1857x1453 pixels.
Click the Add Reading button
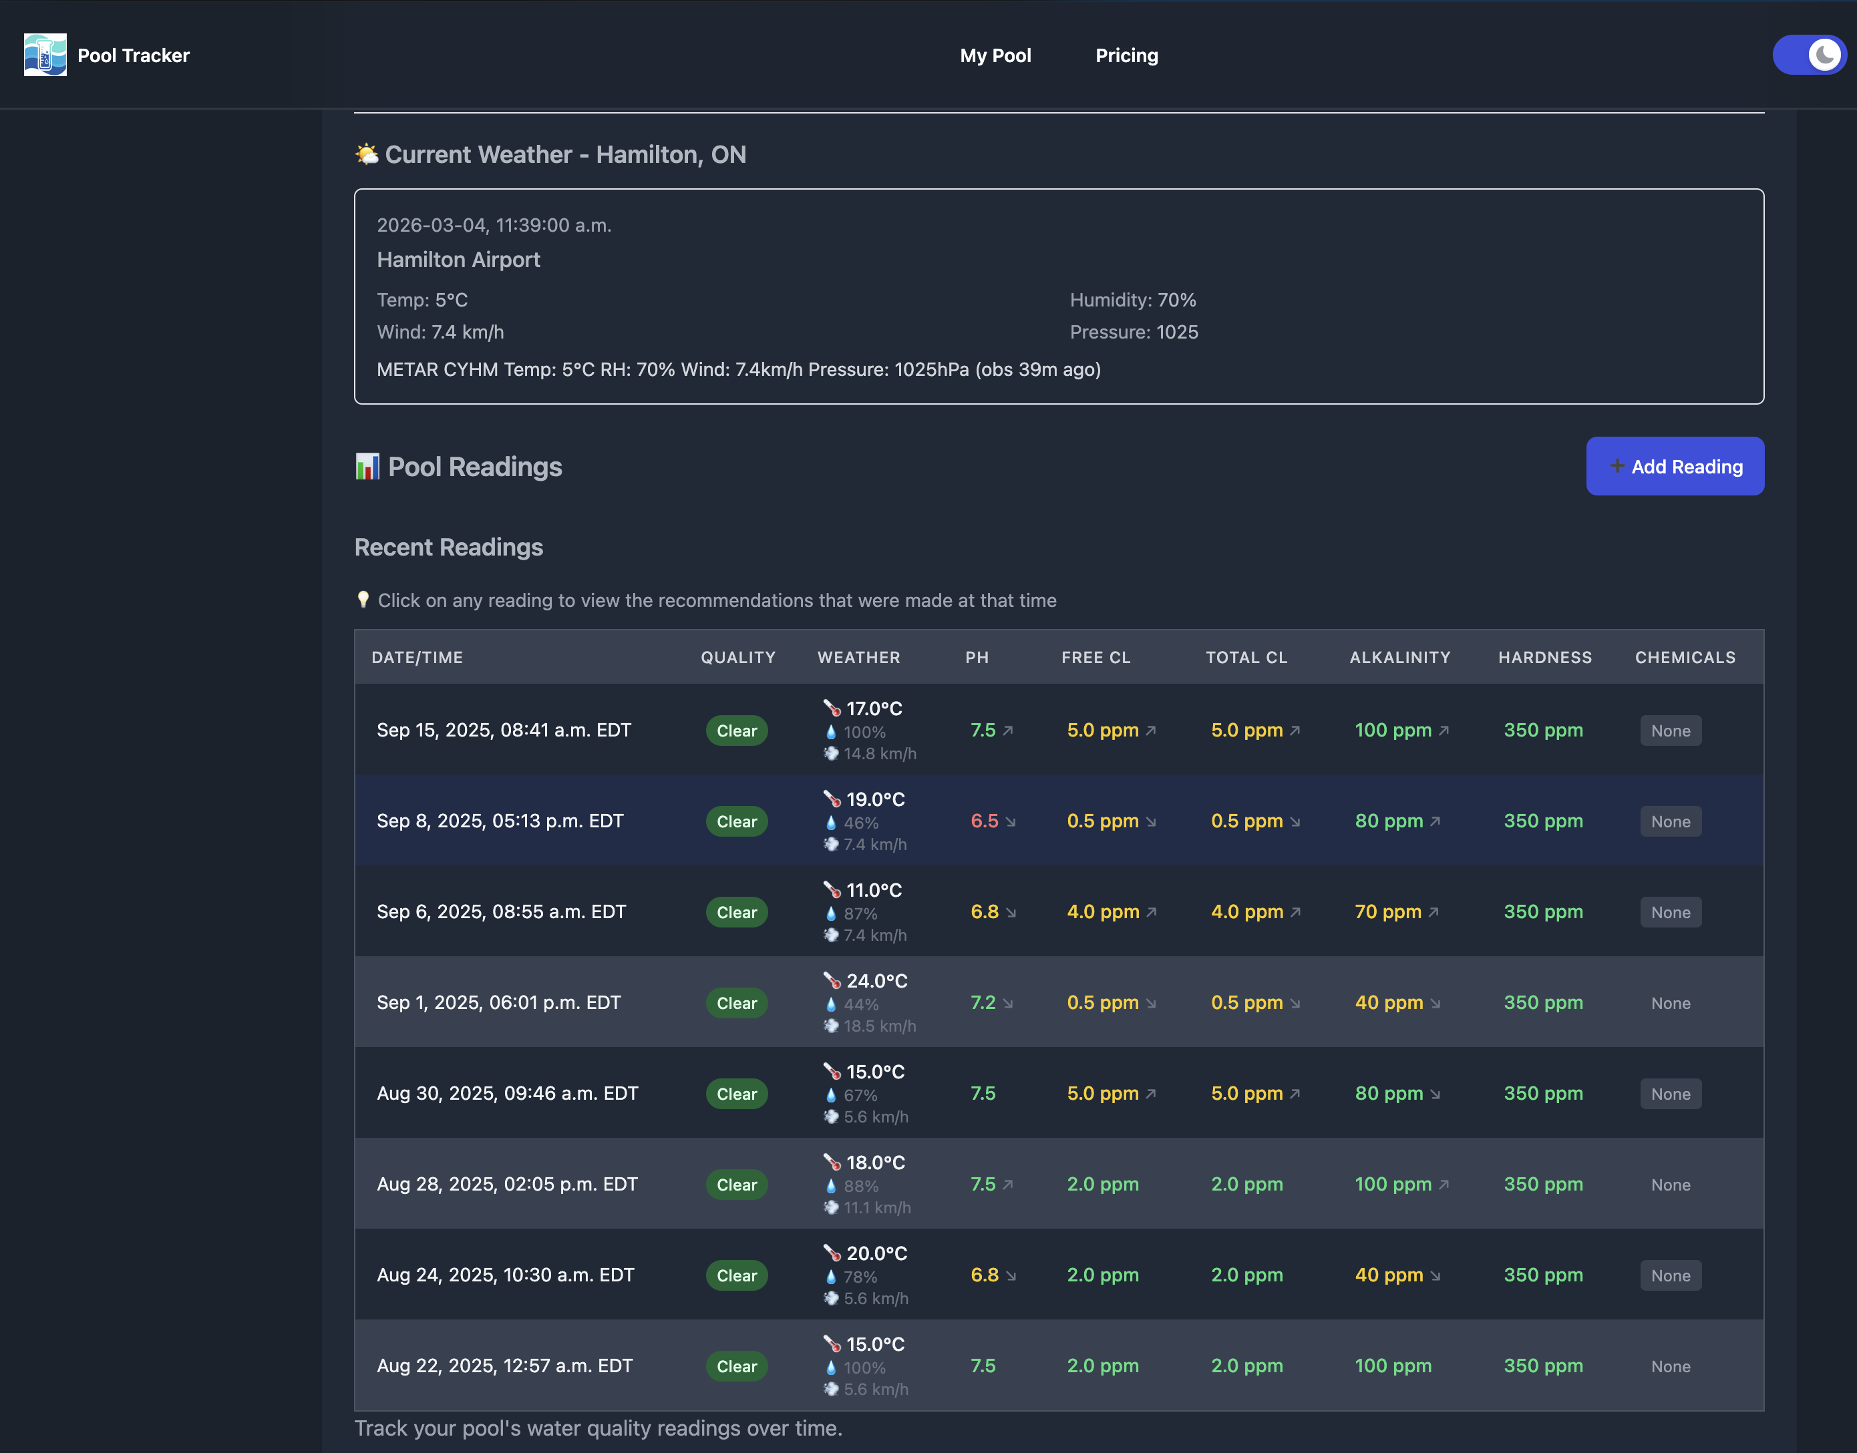point(1675,466)
